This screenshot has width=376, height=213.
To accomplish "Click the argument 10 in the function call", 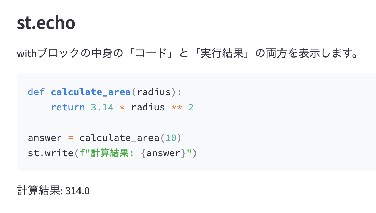I will [x=171, y=138].
